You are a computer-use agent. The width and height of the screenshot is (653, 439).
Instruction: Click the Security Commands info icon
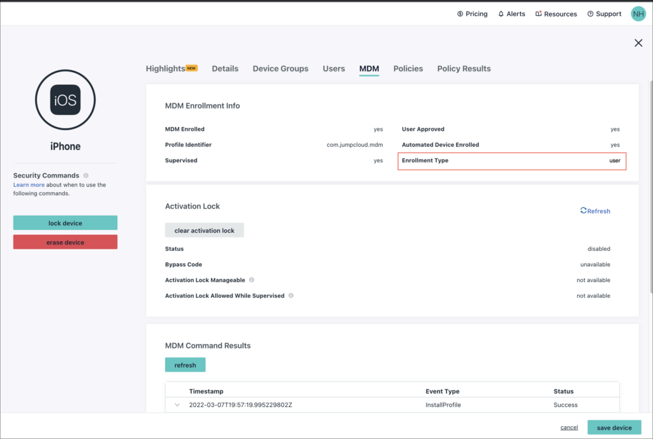pyautogui.click(x=86, y=175)
